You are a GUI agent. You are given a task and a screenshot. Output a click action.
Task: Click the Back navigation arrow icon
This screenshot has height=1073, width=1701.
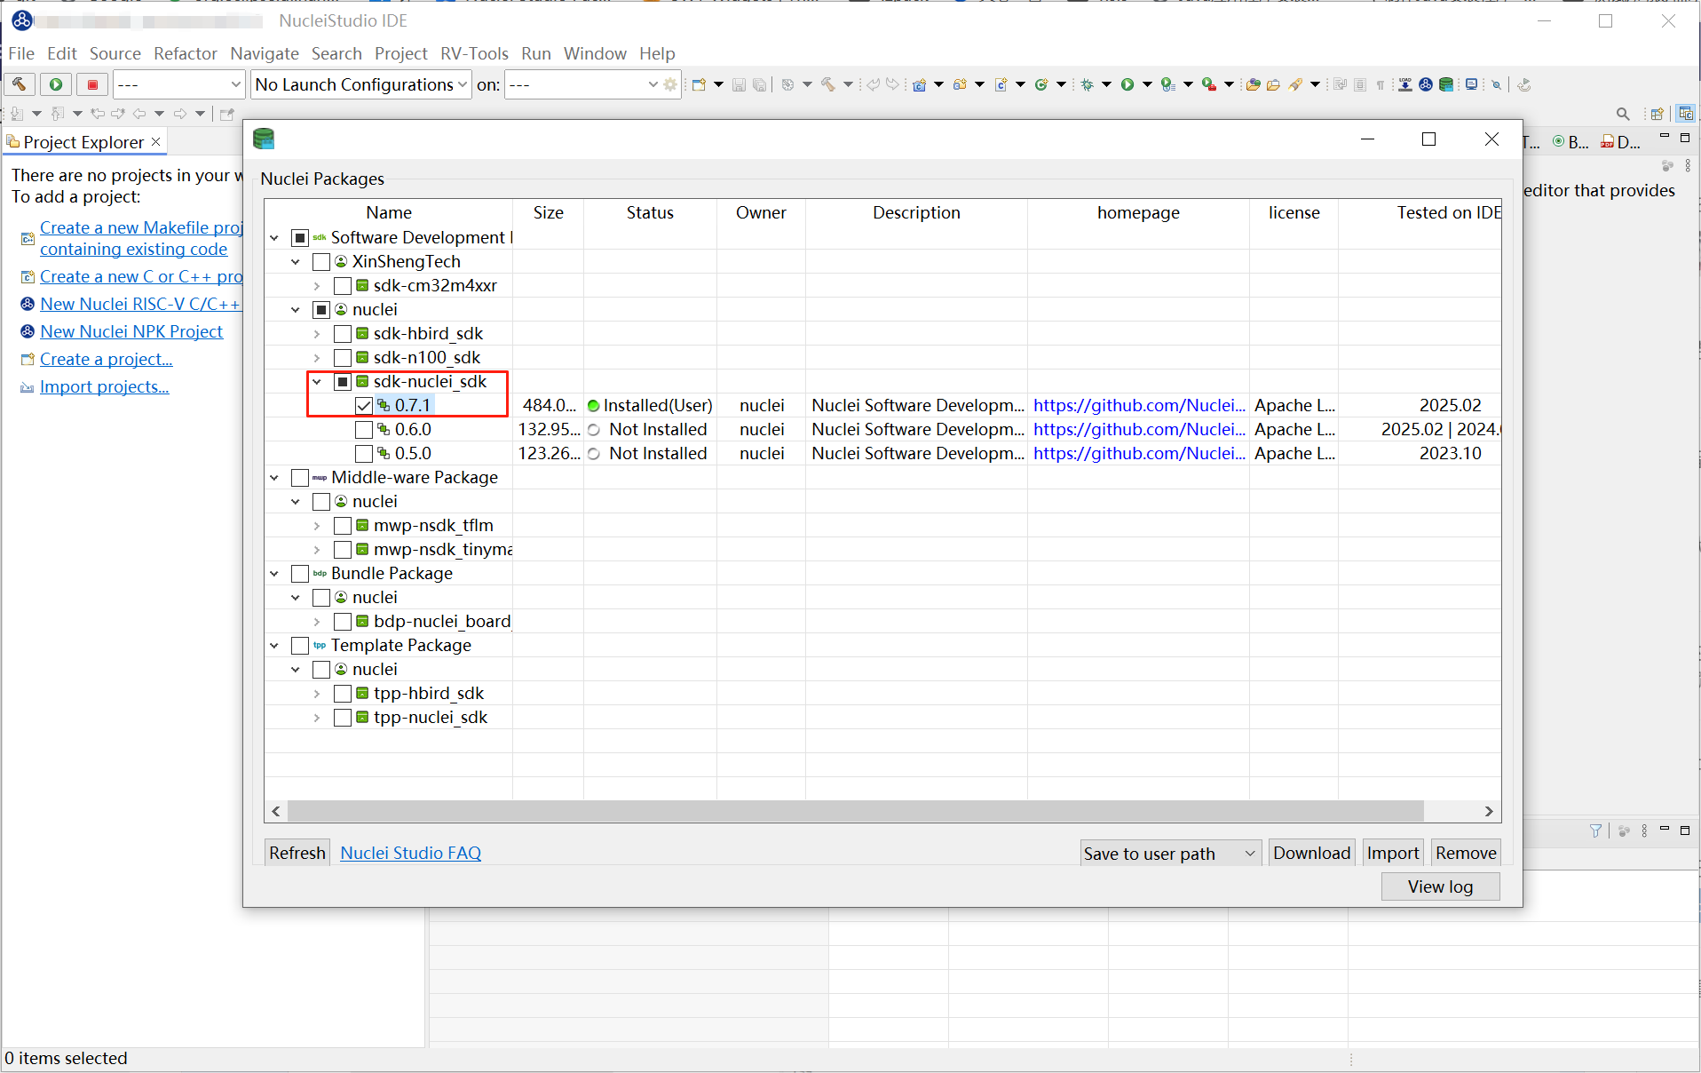[139, 114]
